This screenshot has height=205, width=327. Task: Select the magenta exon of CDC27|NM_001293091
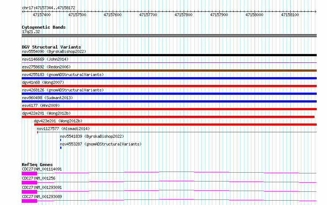(29, 192)
